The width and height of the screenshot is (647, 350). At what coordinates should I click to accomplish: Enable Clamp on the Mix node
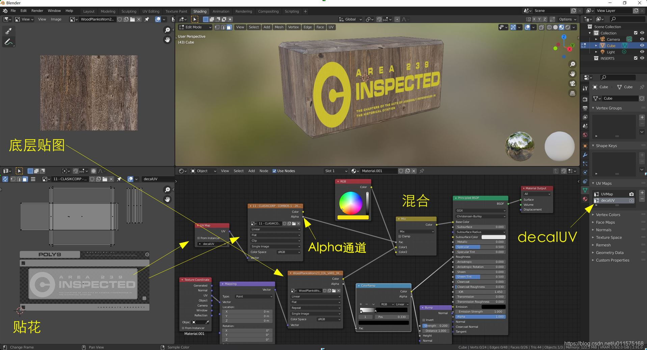tap(400, 236)
